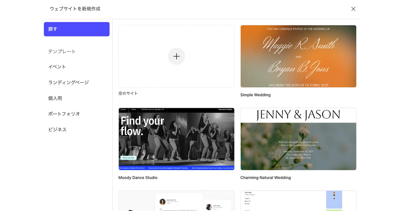This screenshot has width=403, height=211.
Task: Open the ビジネス category
Action: (x=57, y=129)
